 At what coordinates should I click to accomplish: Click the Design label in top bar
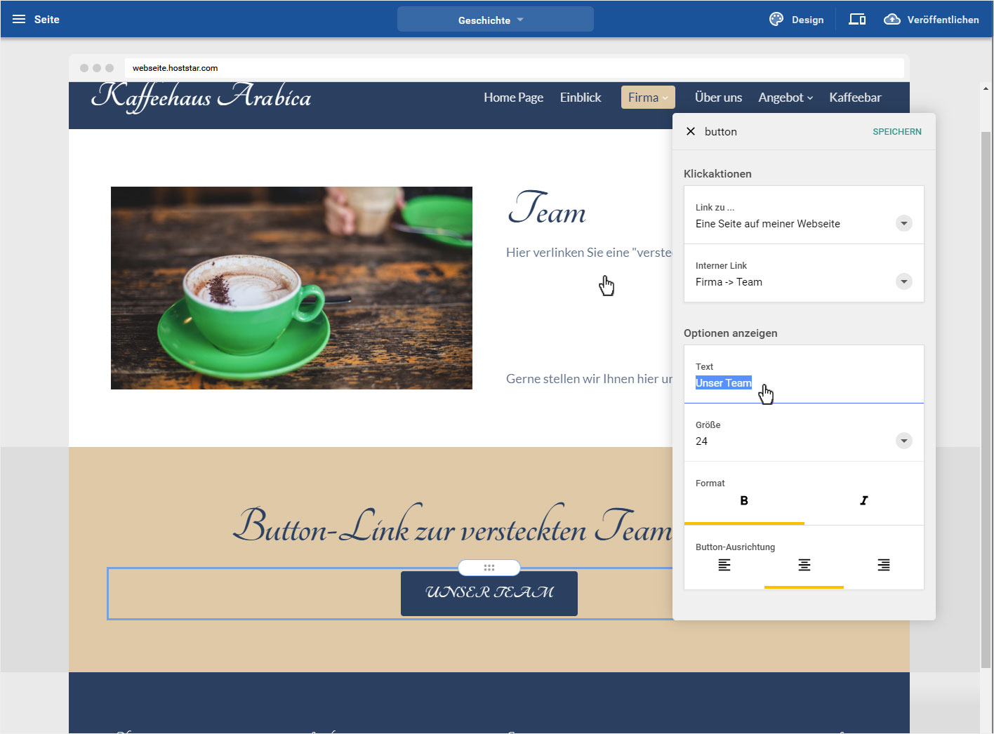(807, 20)
